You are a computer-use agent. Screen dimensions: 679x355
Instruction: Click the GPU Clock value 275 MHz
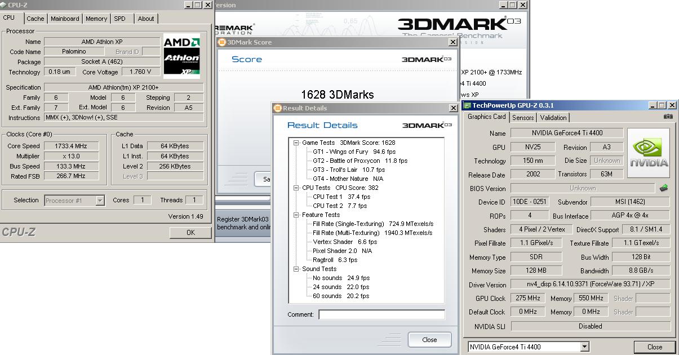coord(529,298)
